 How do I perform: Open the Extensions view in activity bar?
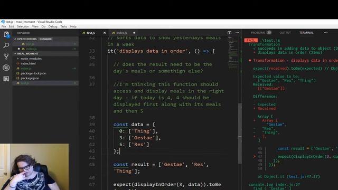pos(6,79)
